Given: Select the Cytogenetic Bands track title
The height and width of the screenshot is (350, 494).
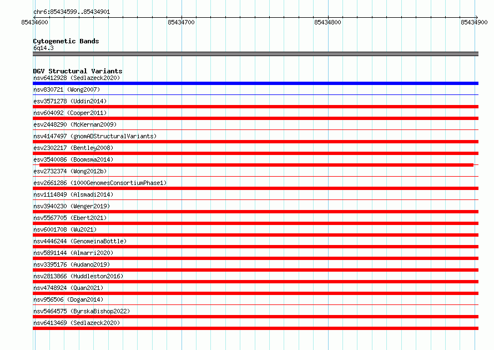Looking at the screenshot, I should (x=66, y=41).
